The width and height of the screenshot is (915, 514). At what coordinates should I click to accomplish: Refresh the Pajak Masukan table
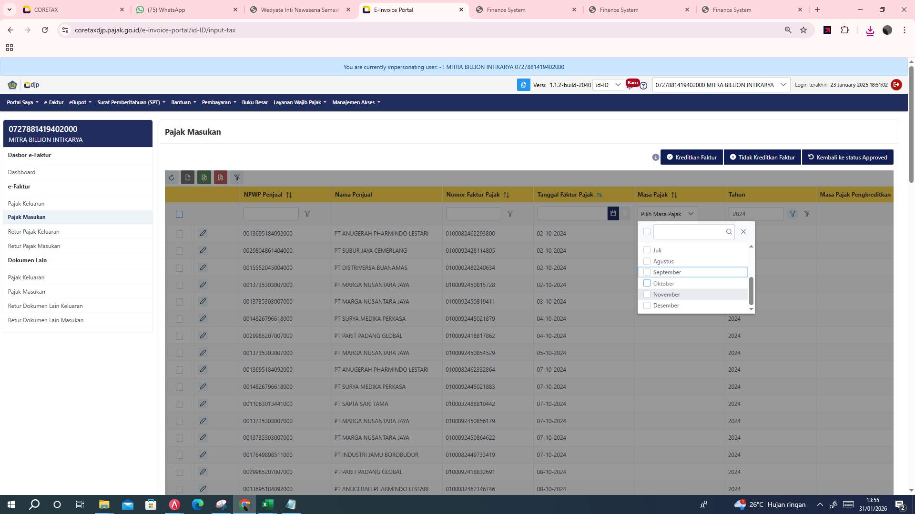pos(172,178)
